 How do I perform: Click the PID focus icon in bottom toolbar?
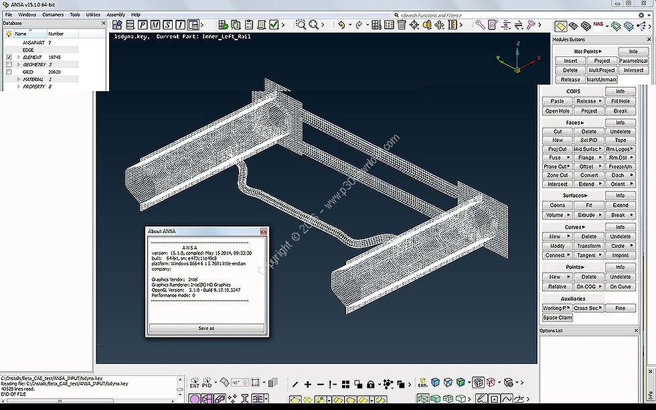click(207, 383)
